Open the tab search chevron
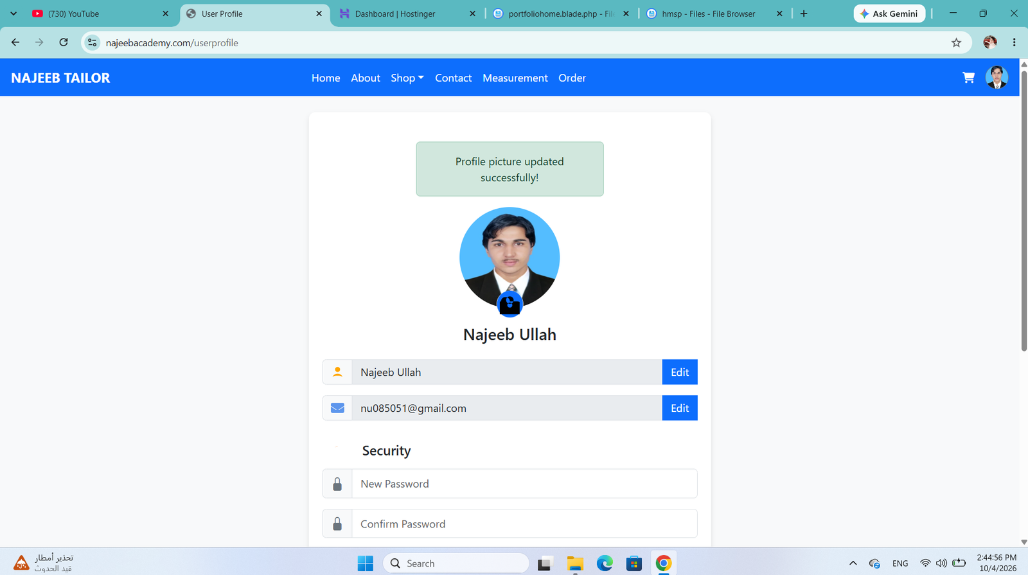The height and width of the screenshot is (575, 1028). (x=13, y=13)
